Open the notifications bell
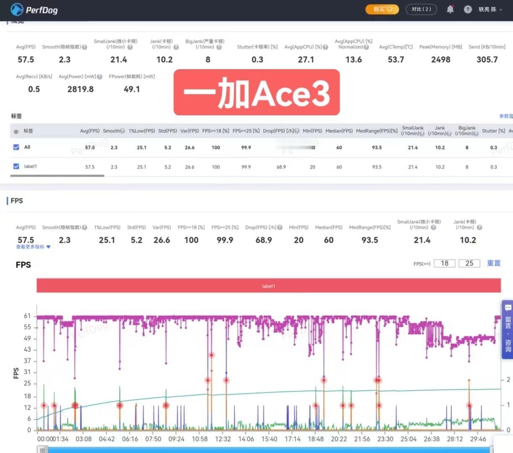This screenshot has width=513, height=453. (450, 9)
